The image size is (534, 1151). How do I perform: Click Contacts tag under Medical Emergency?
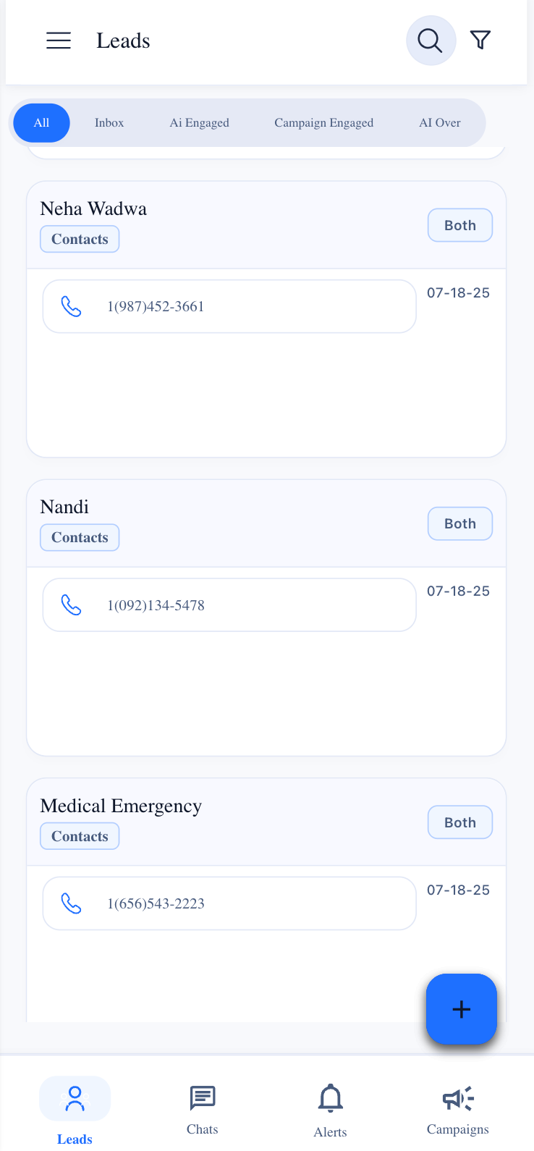coord(80,836)
